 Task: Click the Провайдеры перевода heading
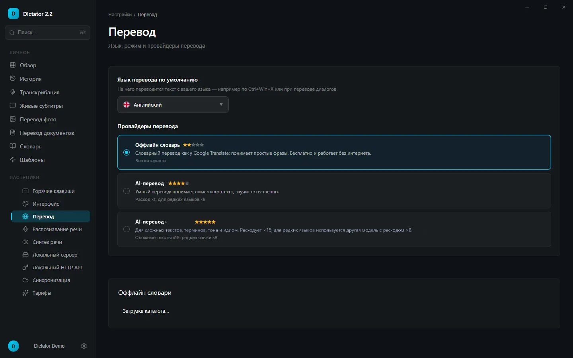tap(148, 126)
